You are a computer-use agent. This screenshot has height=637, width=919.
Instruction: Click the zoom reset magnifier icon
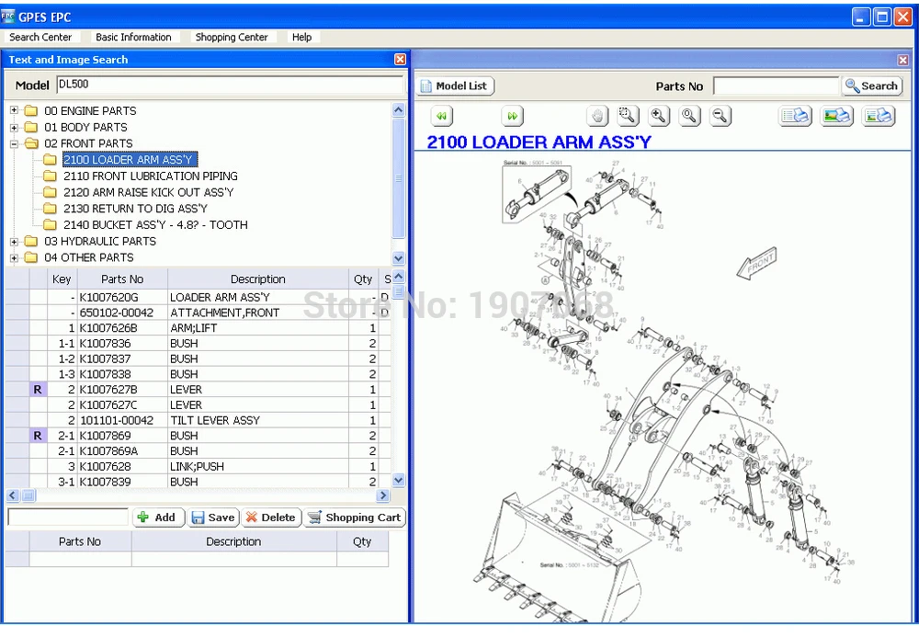pyautogui.click(x=689, y=116)
